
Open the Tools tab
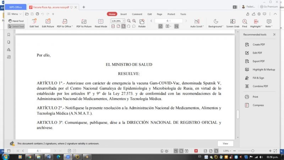[183, 14]
